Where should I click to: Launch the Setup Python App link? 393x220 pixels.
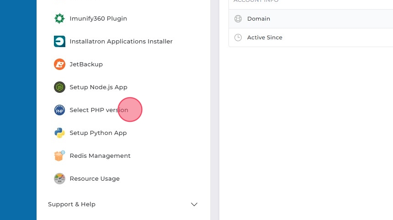98,133
